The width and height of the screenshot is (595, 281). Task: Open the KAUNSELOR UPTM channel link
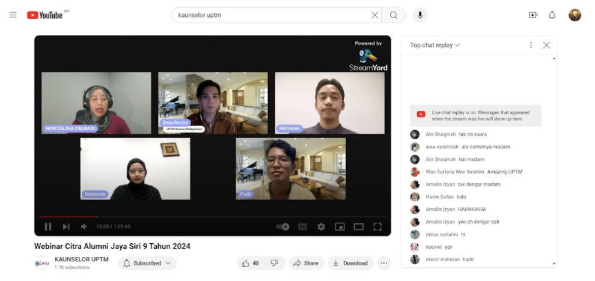(82, 259)
